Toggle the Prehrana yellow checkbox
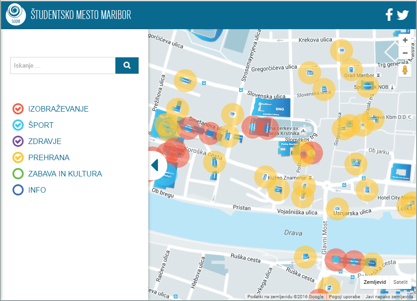 (x=18, y=157)
